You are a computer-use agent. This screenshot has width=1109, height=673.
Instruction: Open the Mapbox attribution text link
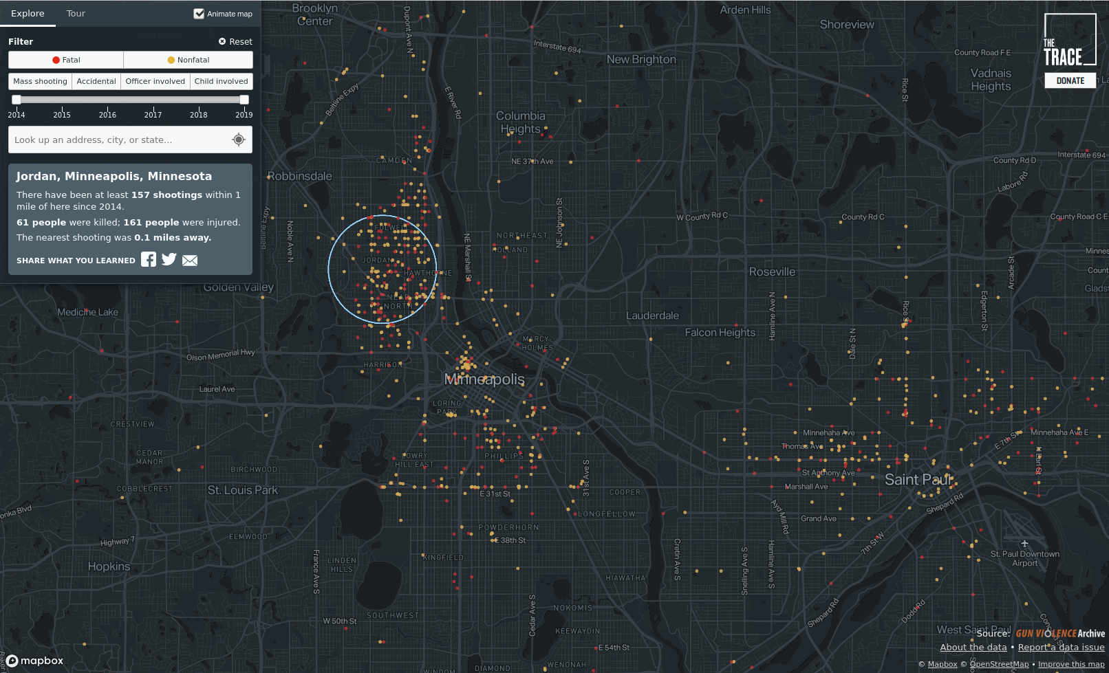[x=943, y=664]
